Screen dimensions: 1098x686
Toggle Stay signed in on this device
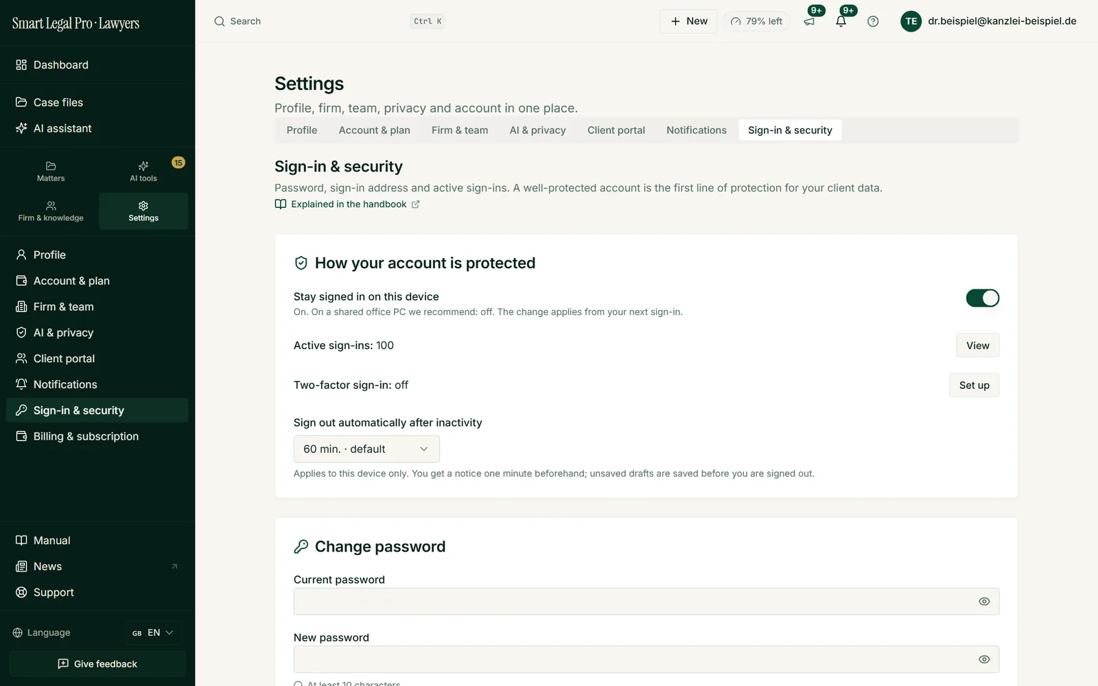[x=983, y=298]
